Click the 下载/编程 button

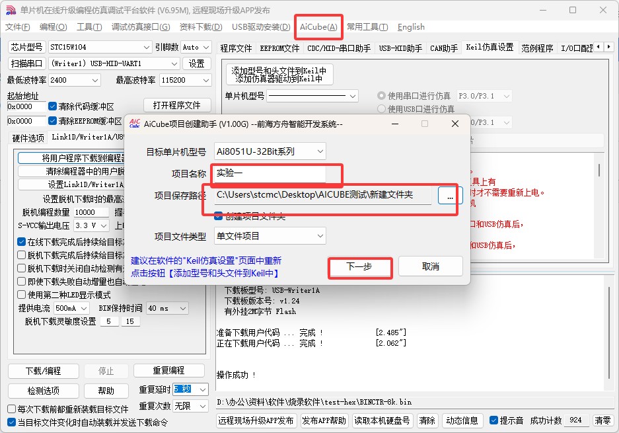(44, 371)
